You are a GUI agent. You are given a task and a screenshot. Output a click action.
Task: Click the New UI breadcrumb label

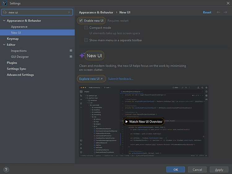pos(125,12)
